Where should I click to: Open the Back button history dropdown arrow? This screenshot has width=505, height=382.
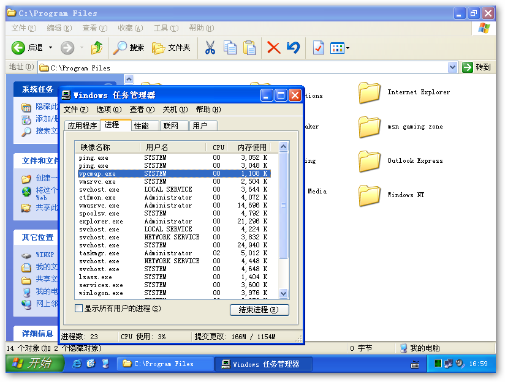tap(51, 48)
